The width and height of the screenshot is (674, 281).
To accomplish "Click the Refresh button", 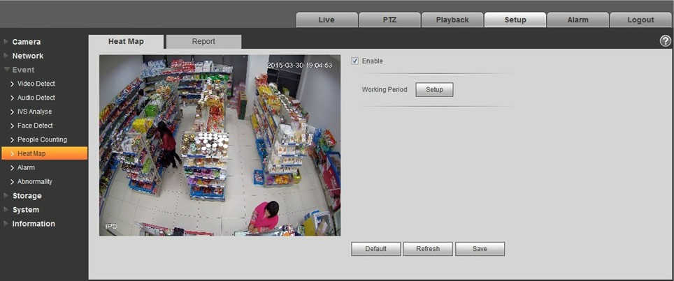I will [428, 249].
